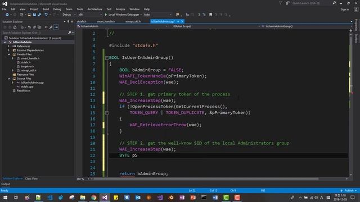Open the Global Scope navigation dropdown

tap(216, 26)
